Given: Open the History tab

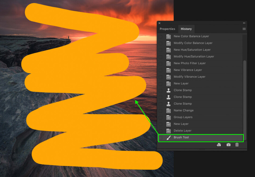Looking at the screenshot, I should 186,29.
